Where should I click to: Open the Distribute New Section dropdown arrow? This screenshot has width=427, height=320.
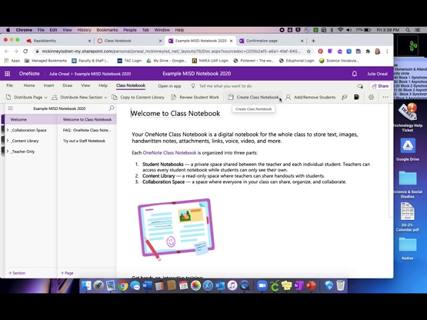pyautogui.click(x=105, y=97)
